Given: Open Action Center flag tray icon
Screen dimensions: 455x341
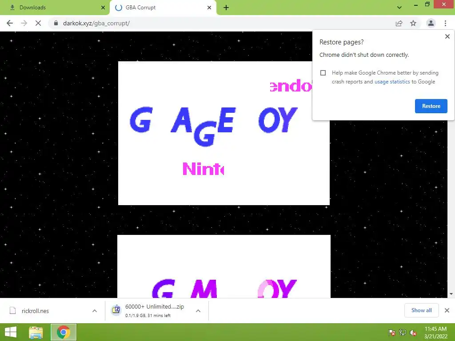Looking at the screenshot, I should pyautogui.click(x=392, y=333).
